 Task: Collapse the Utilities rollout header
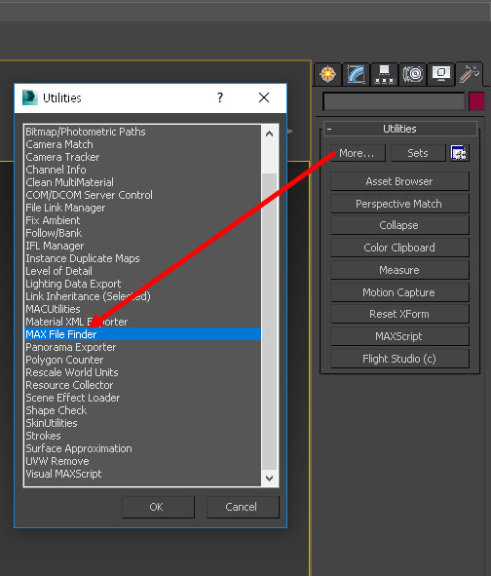click(400, 129)
